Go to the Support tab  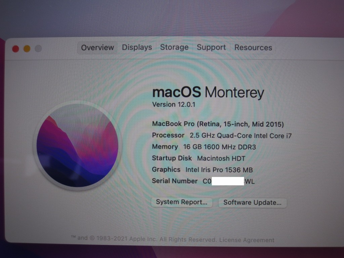[x=211, y=47]
